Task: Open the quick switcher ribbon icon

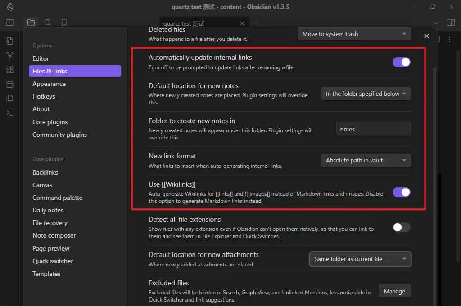Action: [10, 41]
